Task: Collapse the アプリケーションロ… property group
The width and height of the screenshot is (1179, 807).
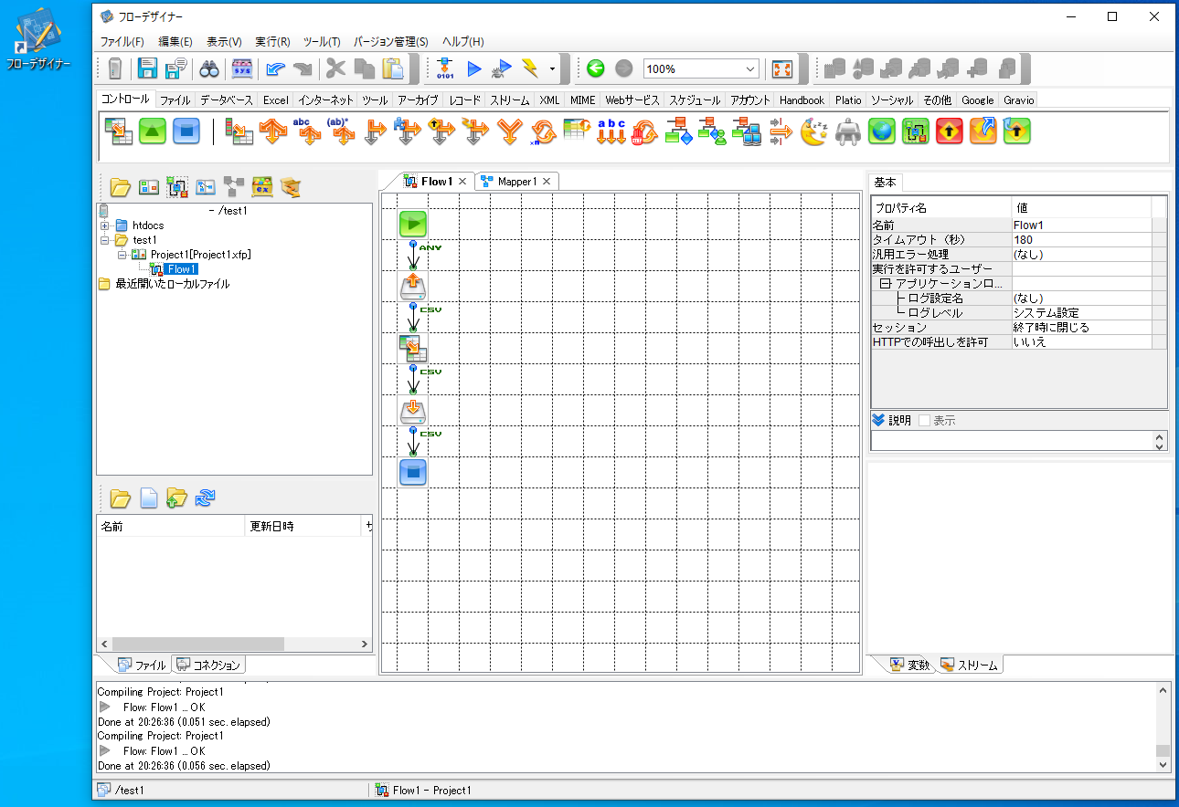Action: 885,284
